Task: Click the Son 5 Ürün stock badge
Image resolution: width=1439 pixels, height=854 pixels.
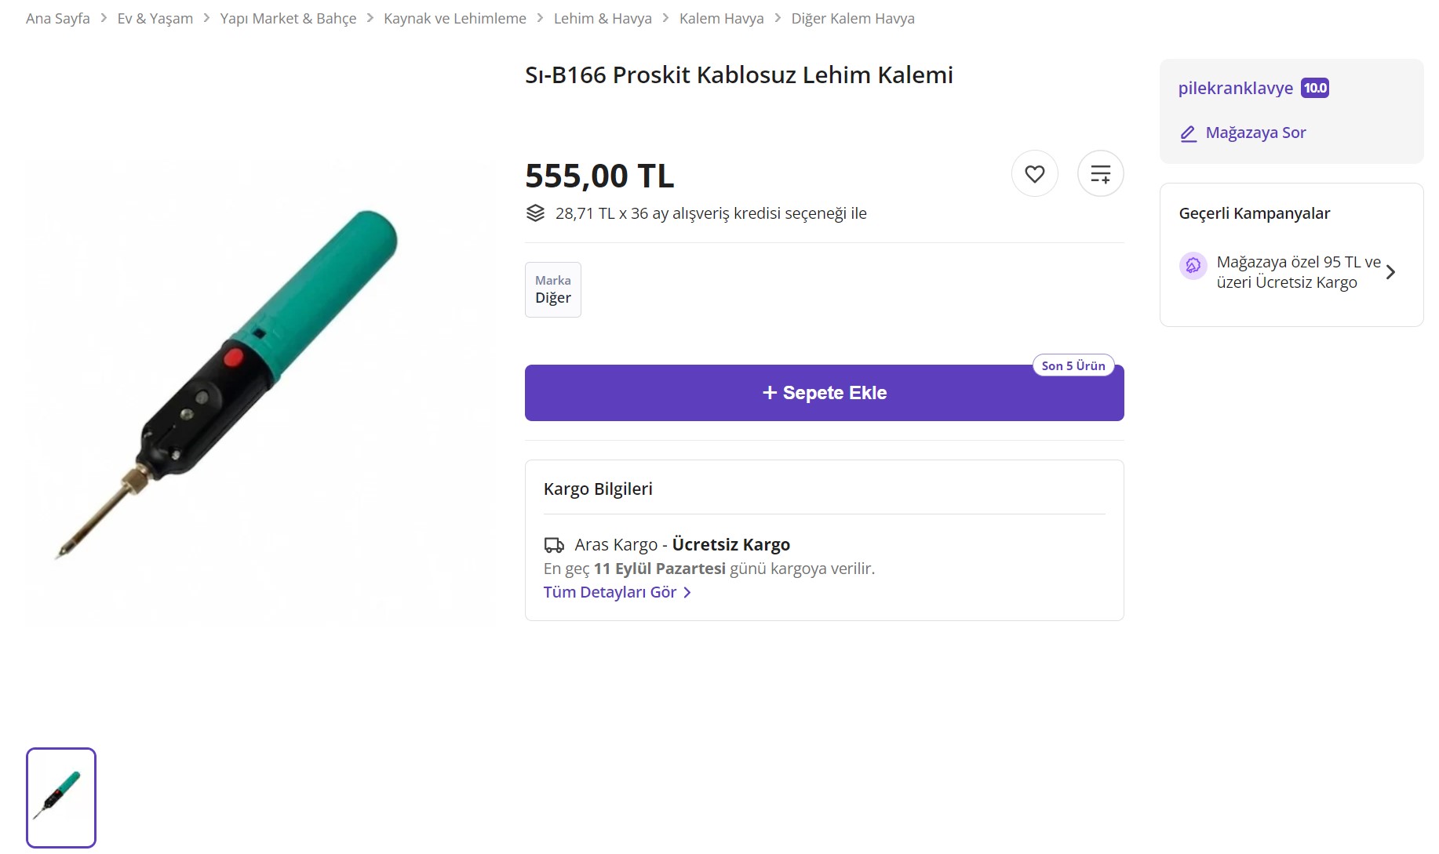Action: pos(1073,365)
